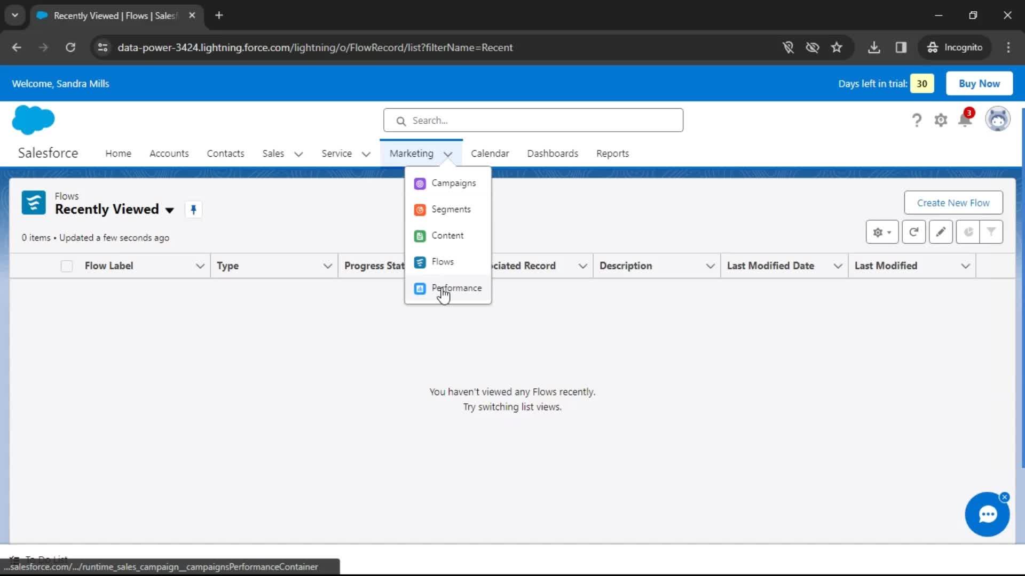Click the Incognito profile button
The image size is (1025, 576).
coord(955,47)
